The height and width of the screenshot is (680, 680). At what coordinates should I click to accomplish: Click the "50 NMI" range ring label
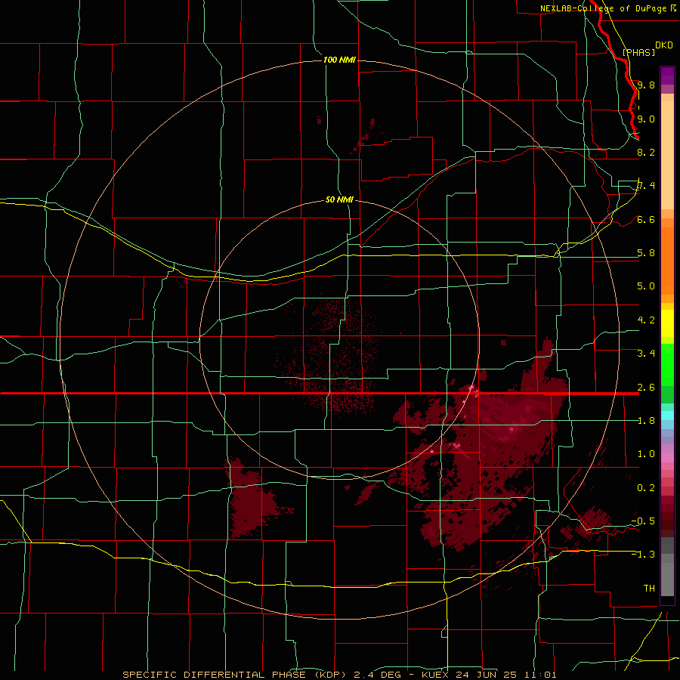pyautogui.click(x=339, y=199)
